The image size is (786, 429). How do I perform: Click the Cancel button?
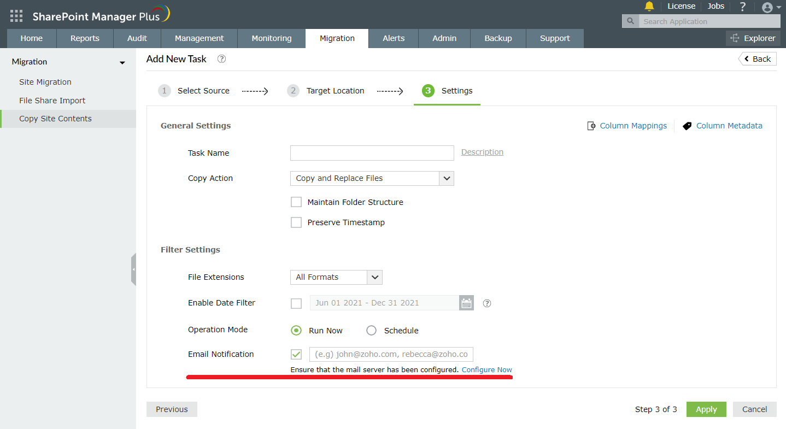(x=755, y=409)
